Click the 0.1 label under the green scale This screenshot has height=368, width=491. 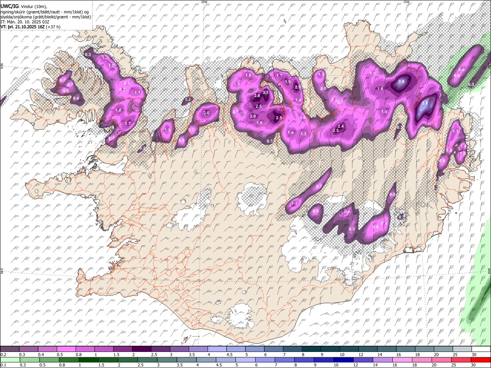click(3, 365)
